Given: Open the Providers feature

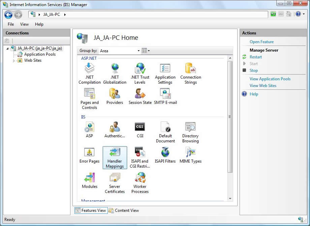Looking at the screenshot, I should pyautogui.click(x=115, y=96).
